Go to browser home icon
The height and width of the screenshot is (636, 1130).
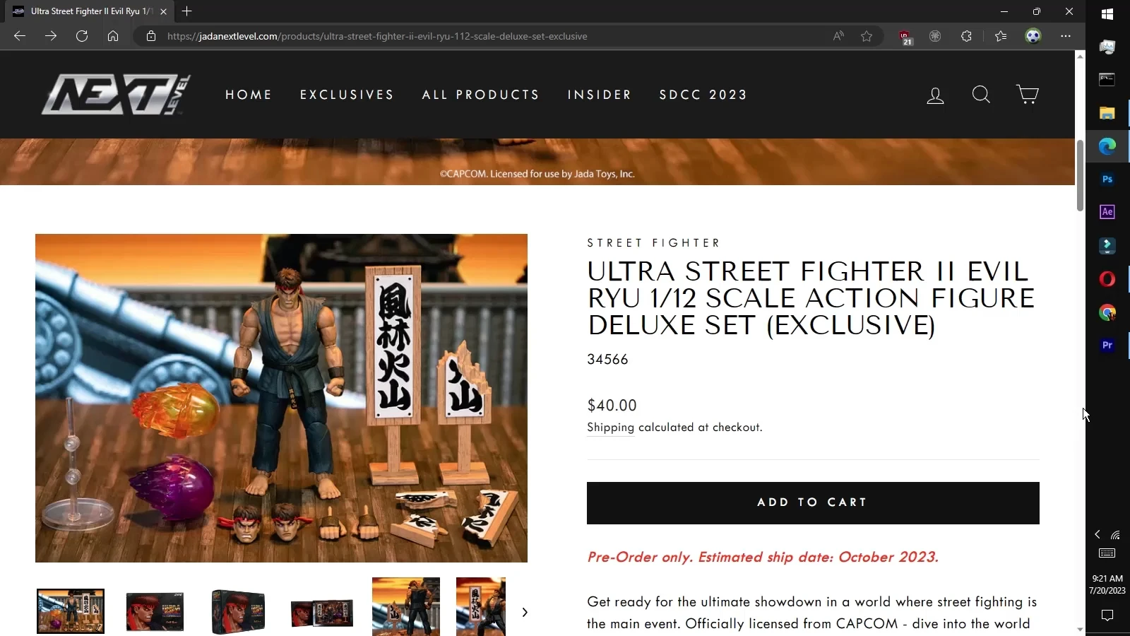click(x=113, y=36)
